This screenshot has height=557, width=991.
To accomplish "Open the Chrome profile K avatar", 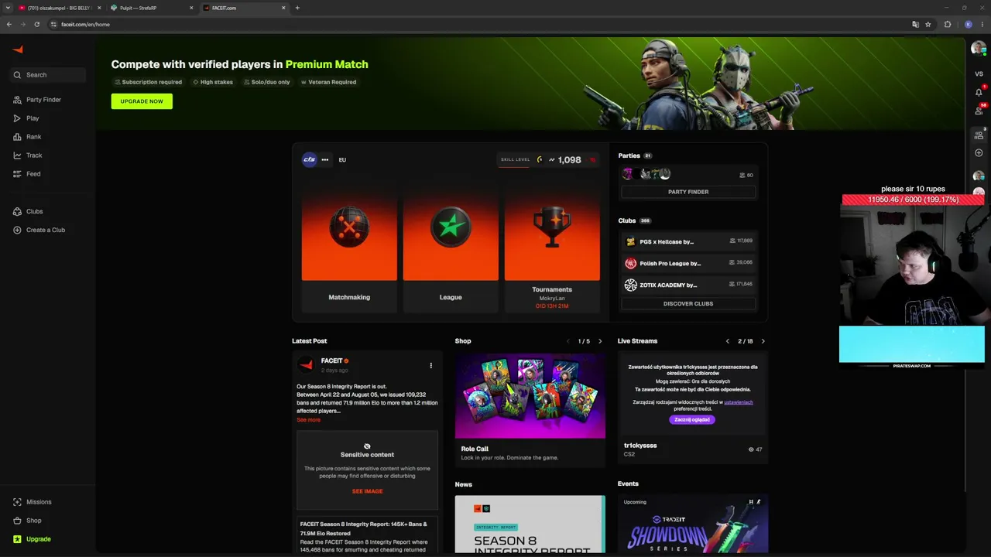I will point(968,24).
